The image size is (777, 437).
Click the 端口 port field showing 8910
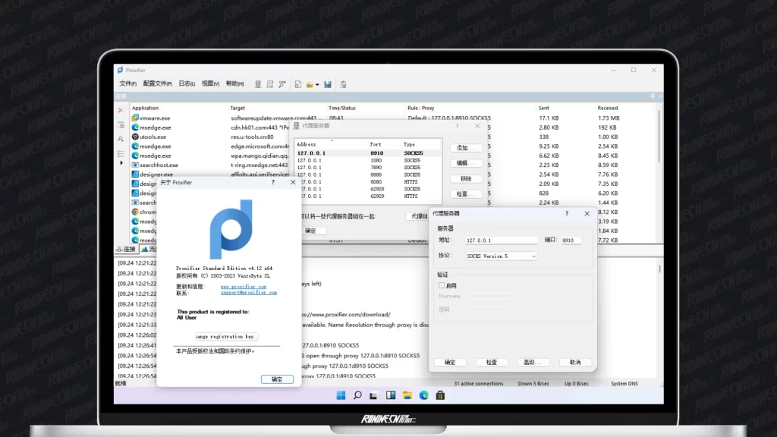coord(570,241)
